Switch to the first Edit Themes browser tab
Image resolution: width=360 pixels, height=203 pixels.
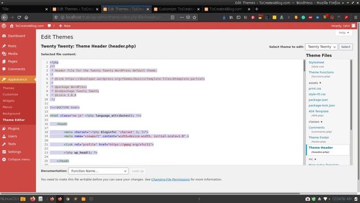[x=74, y=9]
